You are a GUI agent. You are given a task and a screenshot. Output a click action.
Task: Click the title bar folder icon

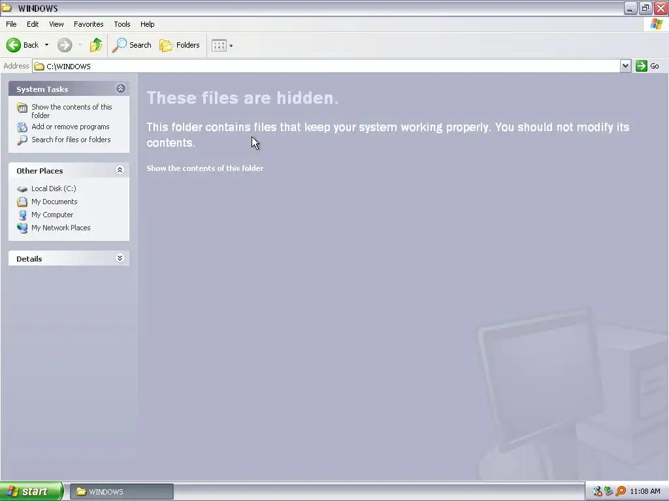point(7,8)
